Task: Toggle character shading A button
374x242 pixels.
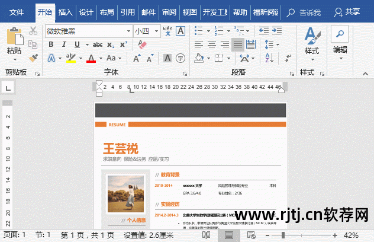Action: (167, 58)
